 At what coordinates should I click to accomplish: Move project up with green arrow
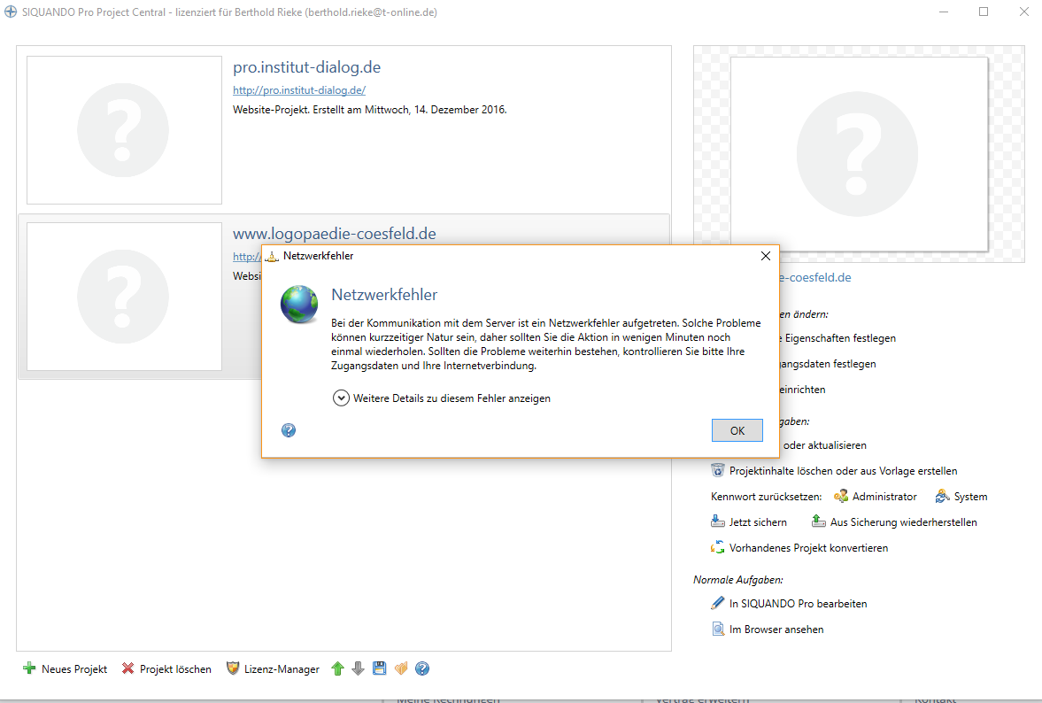(x=337, y=668)
